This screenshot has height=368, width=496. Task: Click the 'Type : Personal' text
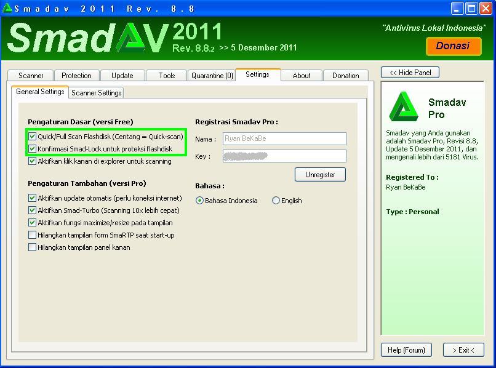412,212
